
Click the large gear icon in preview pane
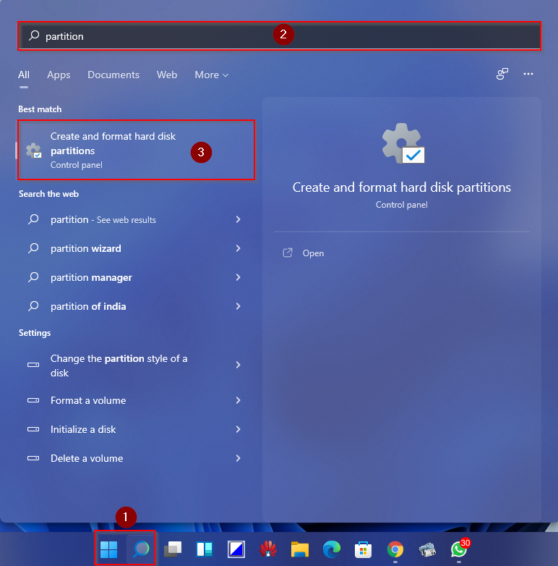click(x=403, y=143)
